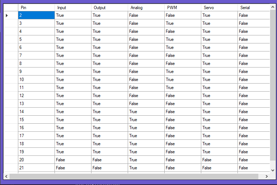Select Pin cell 20

point(36,159)
